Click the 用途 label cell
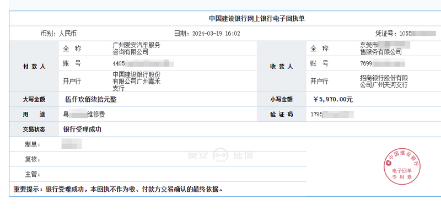Viewport: 441px width, 210px height. click(34, 115)
